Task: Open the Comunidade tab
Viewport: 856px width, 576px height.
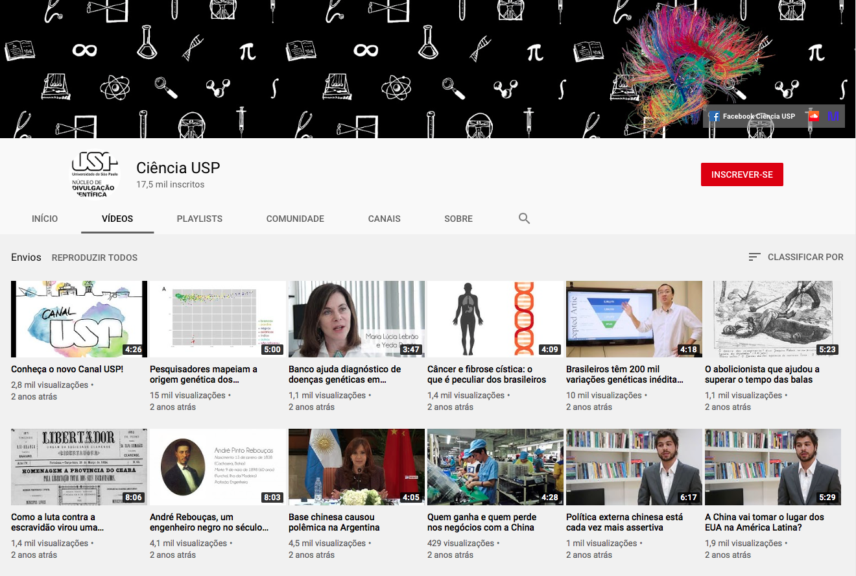Action: [x=295, y=219]
